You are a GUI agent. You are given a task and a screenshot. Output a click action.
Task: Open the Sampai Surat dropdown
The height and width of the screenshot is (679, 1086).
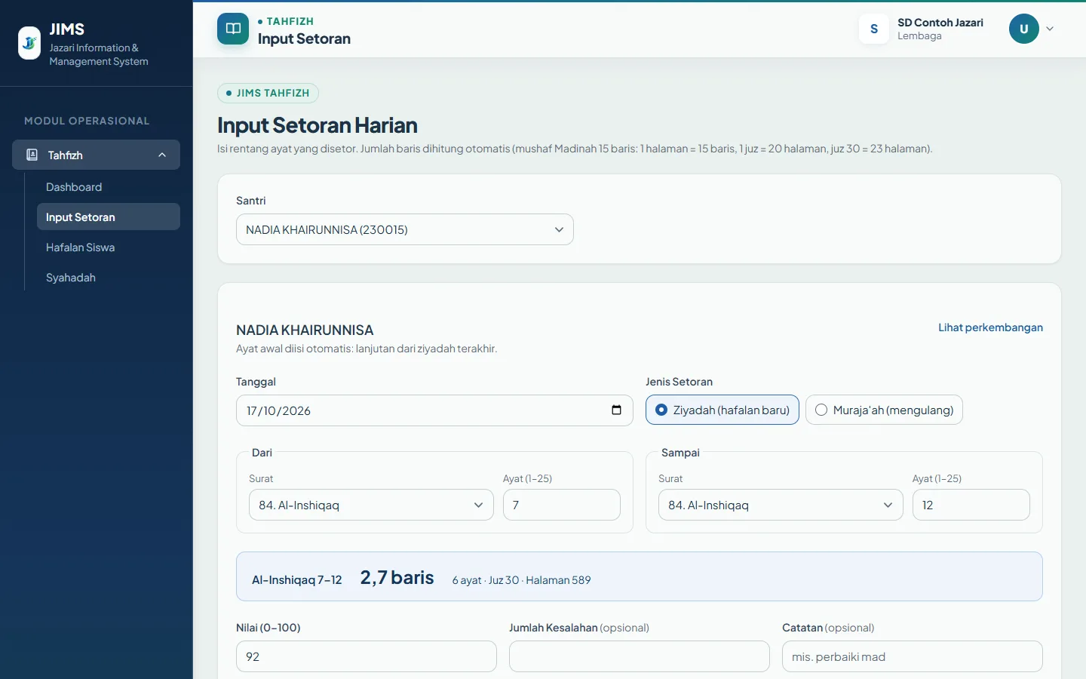(x=781, y=505)
